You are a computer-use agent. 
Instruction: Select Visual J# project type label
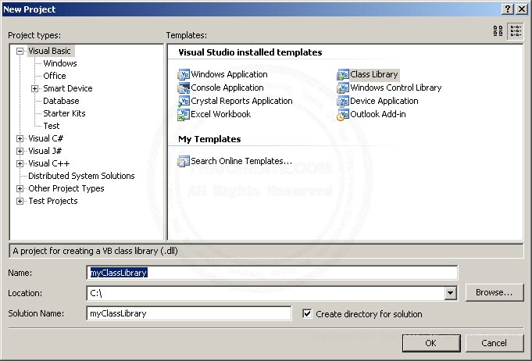pyautogui.click(x=45, y=151)
